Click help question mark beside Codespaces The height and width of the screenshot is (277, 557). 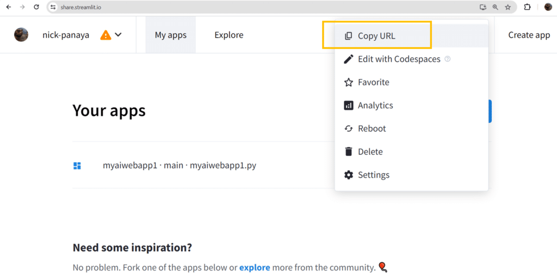(x=448, y=59)
